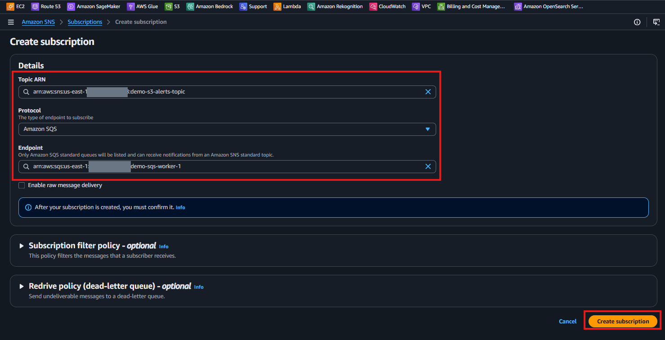Viewport: 665px width, 340px height.
Task: Open the CloudShell panel icon at top right
Action: click(x=656, y=22)
